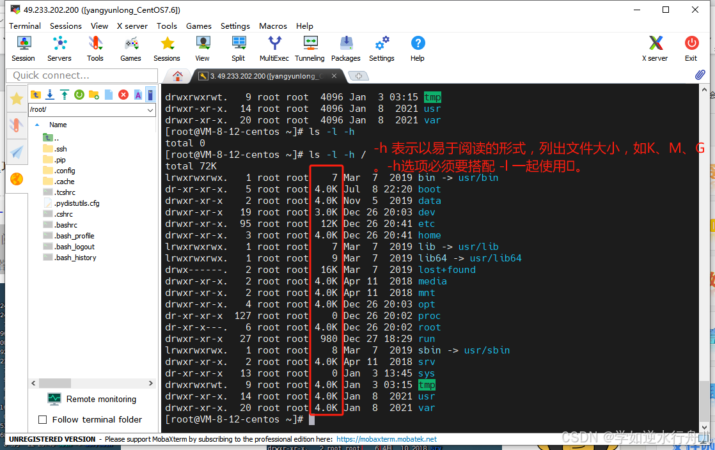Open the paper plane macros sidebar tab
This screenshot has height=450, width=715.
pyautogui.click(x=17, y=152)
